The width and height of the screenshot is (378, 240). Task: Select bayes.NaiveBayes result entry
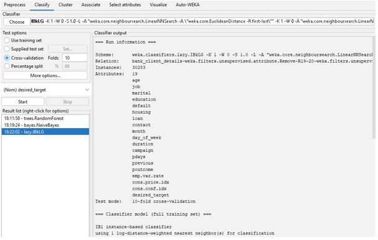(x=45, y=125)
